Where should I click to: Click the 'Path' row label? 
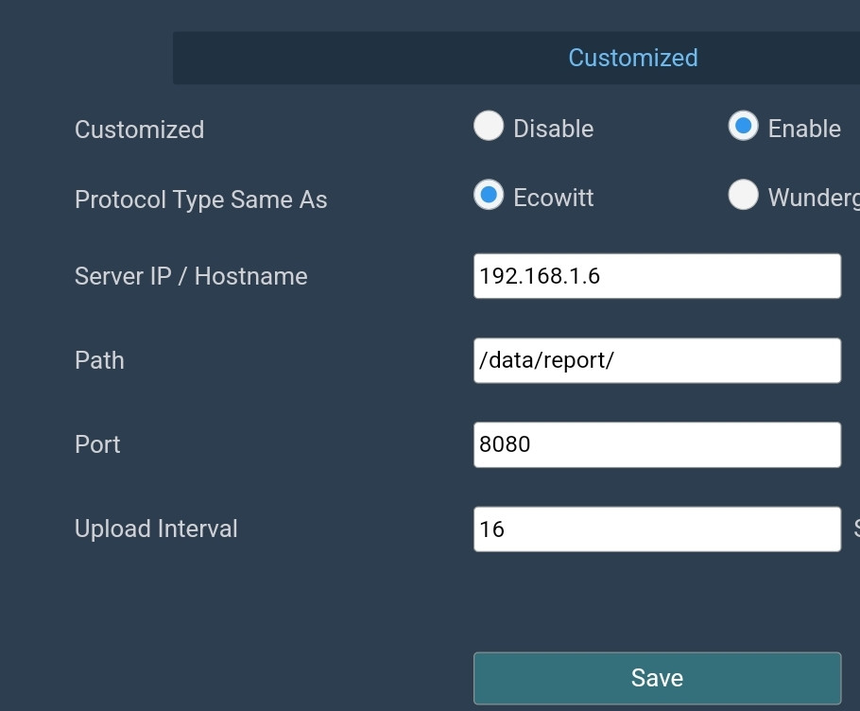(99, 360)
